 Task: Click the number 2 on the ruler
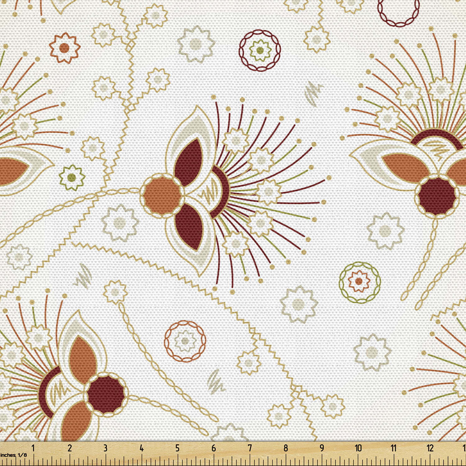coord(70,448)
